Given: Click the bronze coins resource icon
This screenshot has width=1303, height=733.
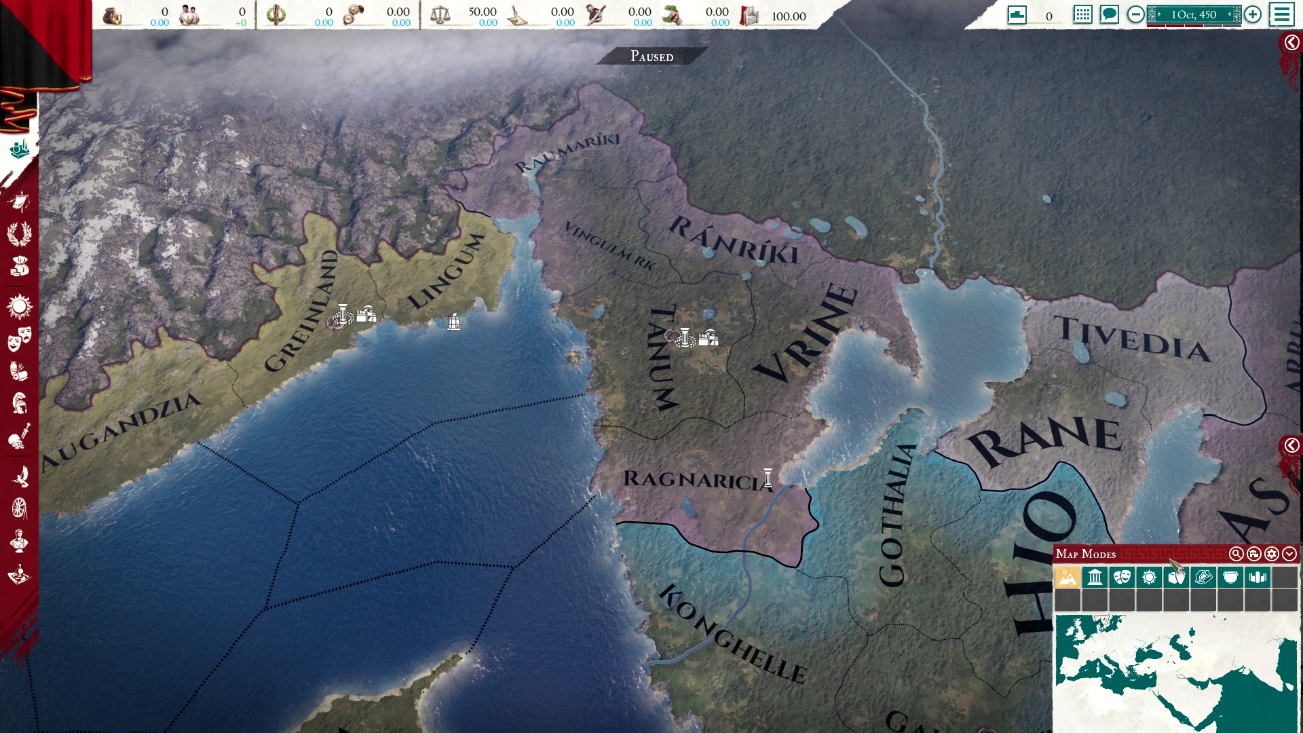Looking at the screenshot, I should [353, 15].
